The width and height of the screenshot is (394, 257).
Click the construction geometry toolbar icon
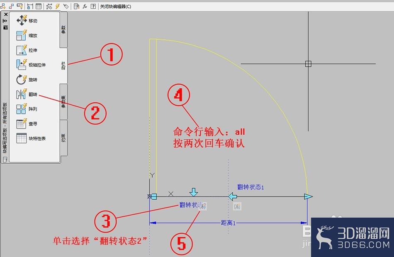[x=49, y=7]
